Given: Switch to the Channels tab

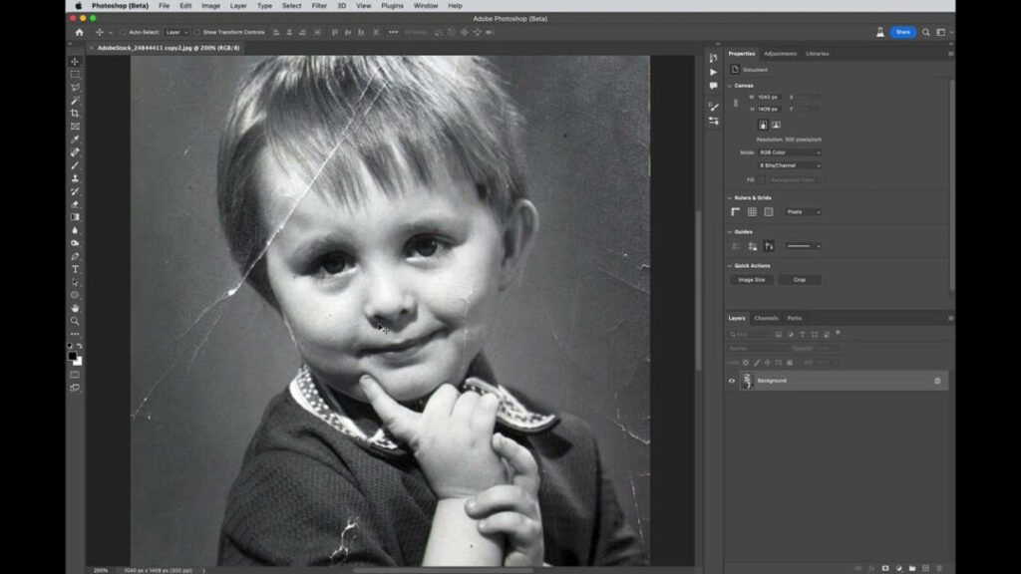Looking at the screenshot, I should [x=766, y=318].
